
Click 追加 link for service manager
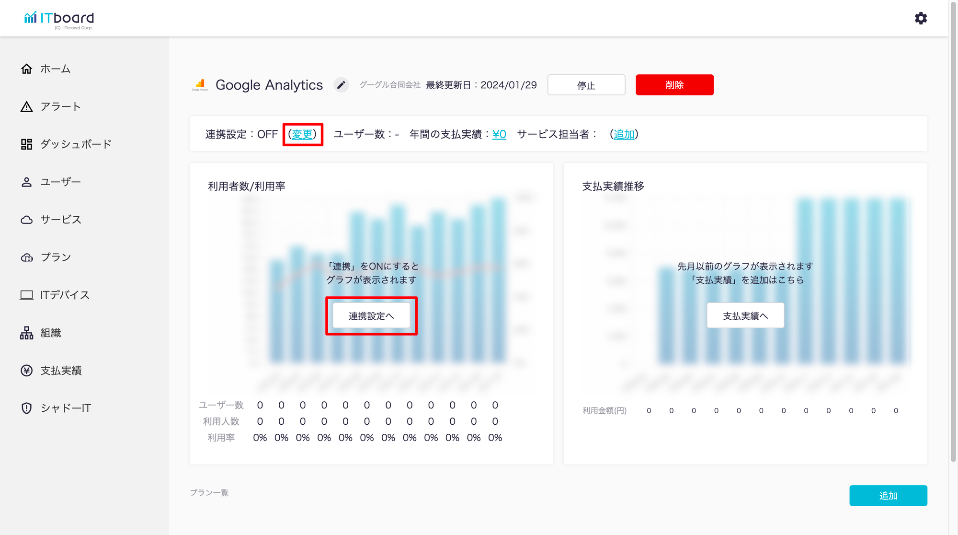click(624, 134)
